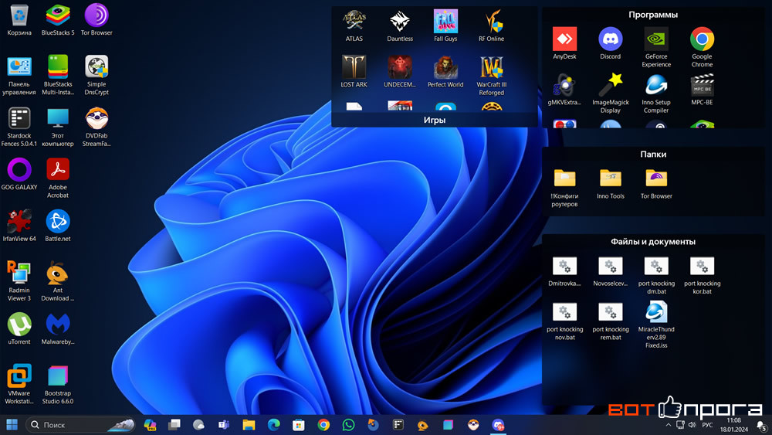Select IrfanView 64 icon

tap(19, 226)
